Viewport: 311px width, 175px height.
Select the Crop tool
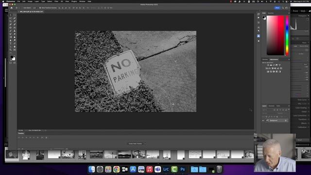click(x=11, y=21)
